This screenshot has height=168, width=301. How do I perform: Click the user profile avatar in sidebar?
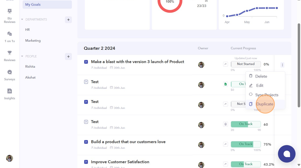coord(9,158)
